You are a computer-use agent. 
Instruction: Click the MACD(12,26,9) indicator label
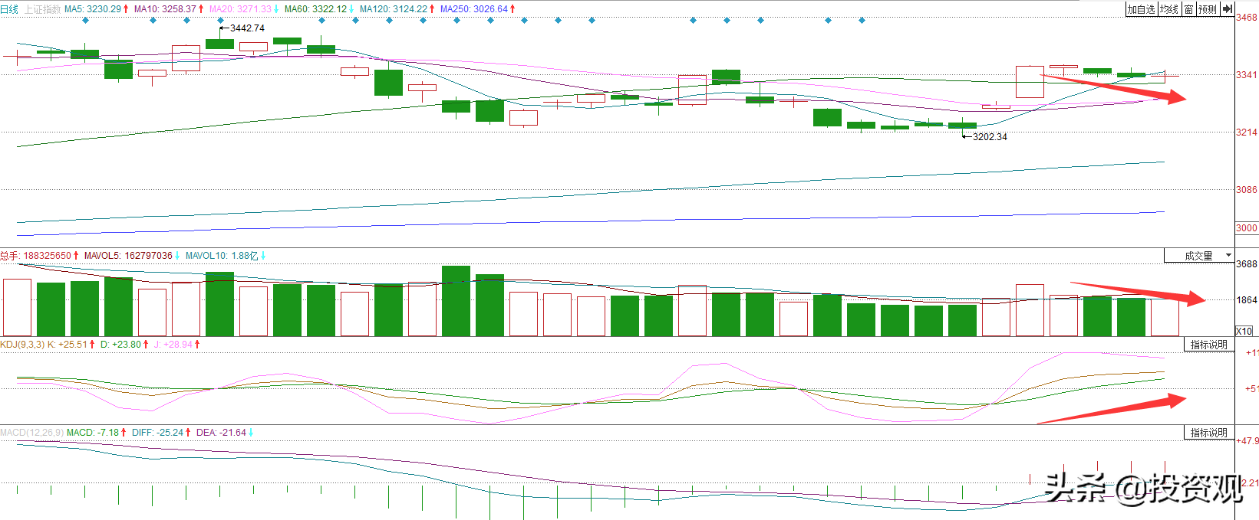(x=32, y=433)
